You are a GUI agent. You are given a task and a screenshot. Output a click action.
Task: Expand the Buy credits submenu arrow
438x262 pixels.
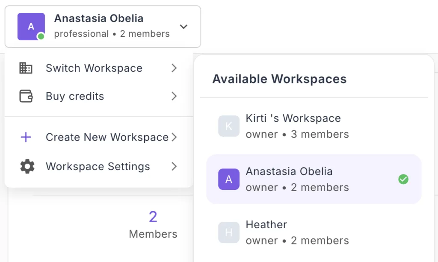[x=174, y=96]
